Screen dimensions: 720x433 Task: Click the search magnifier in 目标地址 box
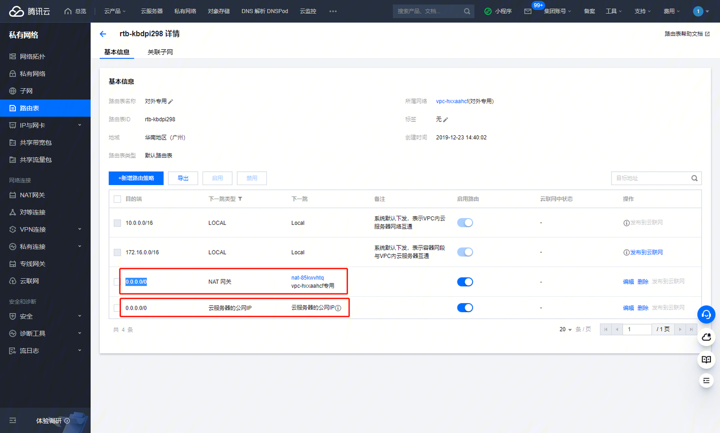(694, 178)
